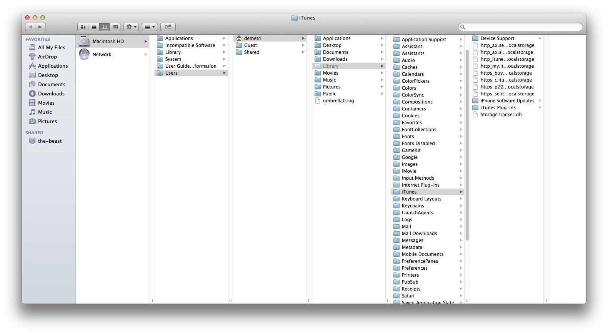Open Caches folder in Library

pos(427,67)
